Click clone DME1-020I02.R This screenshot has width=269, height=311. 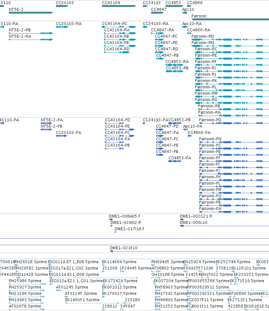pos(126,223)
